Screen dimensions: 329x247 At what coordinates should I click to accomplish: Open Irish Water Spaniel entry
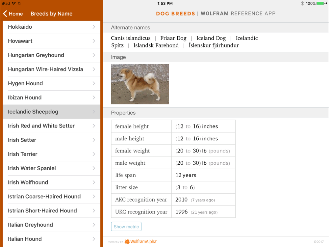coord(52,168)
